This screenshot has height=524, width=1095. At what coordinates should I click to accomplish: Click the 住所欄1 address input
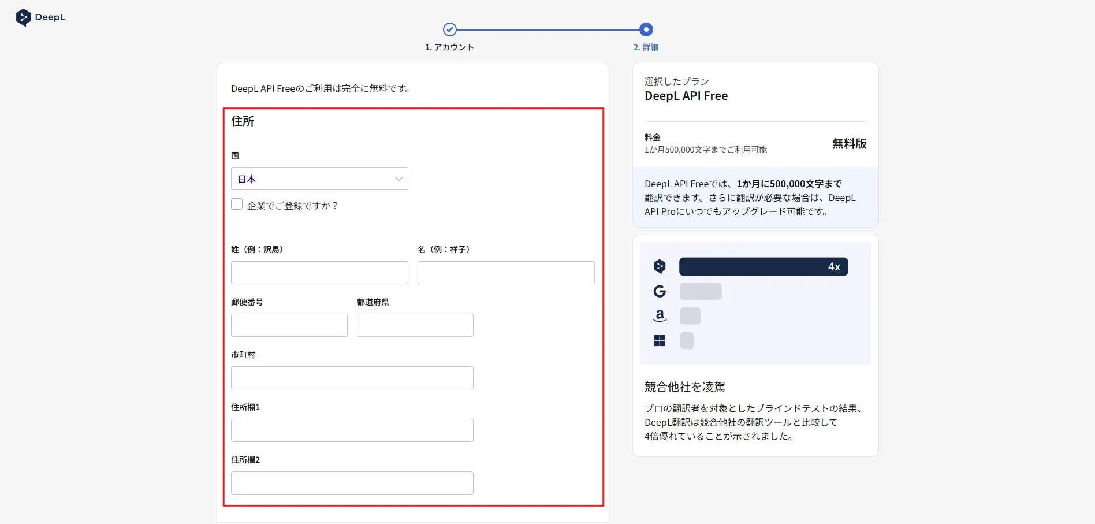point(352,430)
